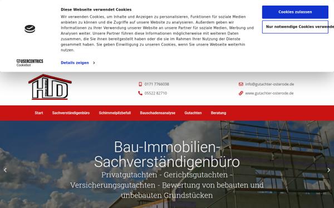Open the Usercentrics Cookiebot logo link

pos(30,63)
